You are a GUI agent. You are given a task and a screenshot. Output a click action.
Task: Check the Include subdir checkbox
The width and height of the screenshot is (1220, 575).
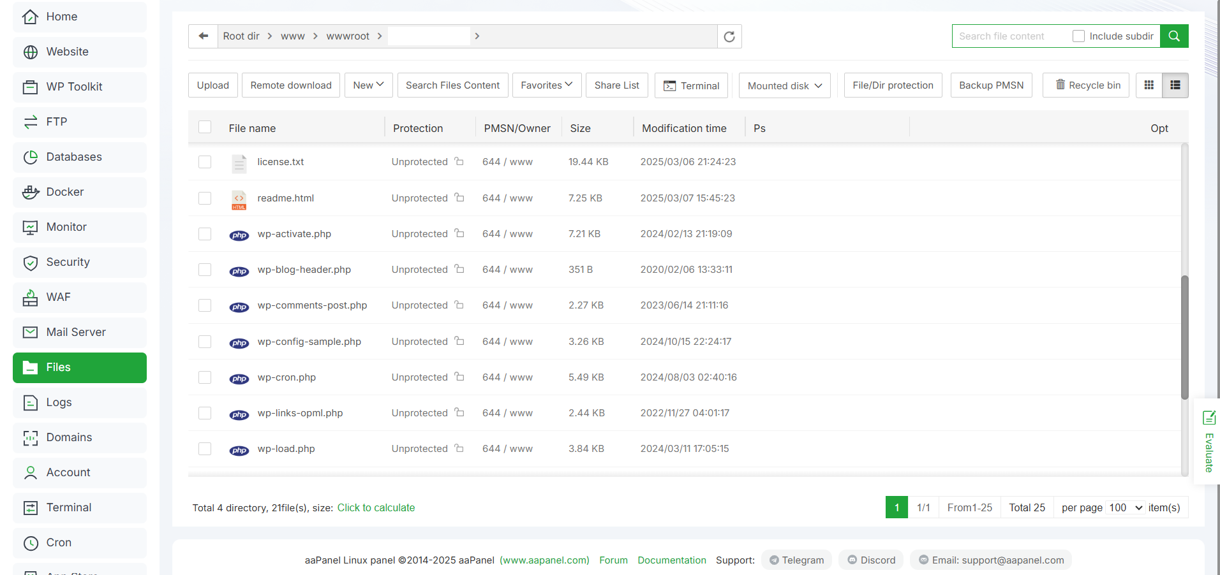click(x=1078, y=36)
